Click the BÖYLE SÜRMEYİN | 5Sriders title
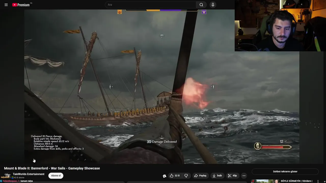 (x=296, y=181)
